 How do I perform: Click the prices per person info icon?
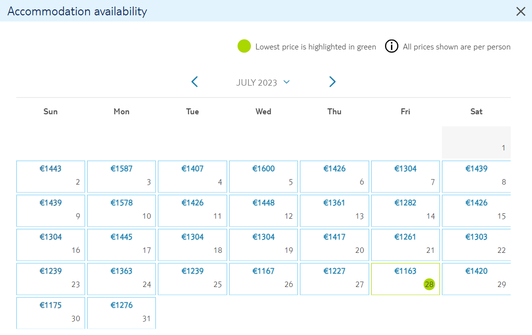[391, 46]
